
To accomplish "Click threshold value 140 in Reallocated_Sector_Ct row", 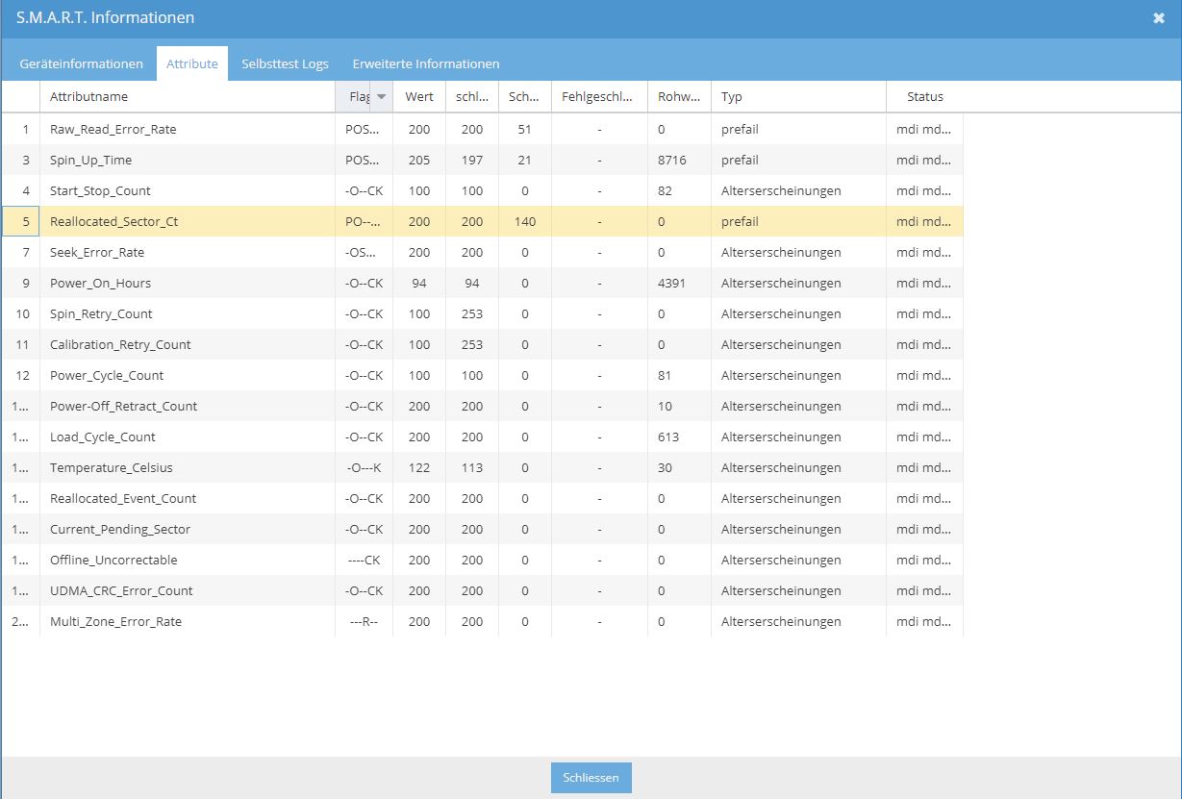I will click(524, 221).
